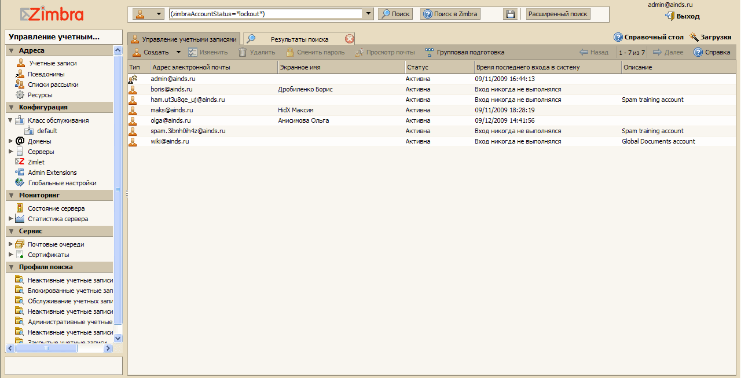
Task: Click the Выход logout icon
Action: pyautogui.click(x=670, y=16)
